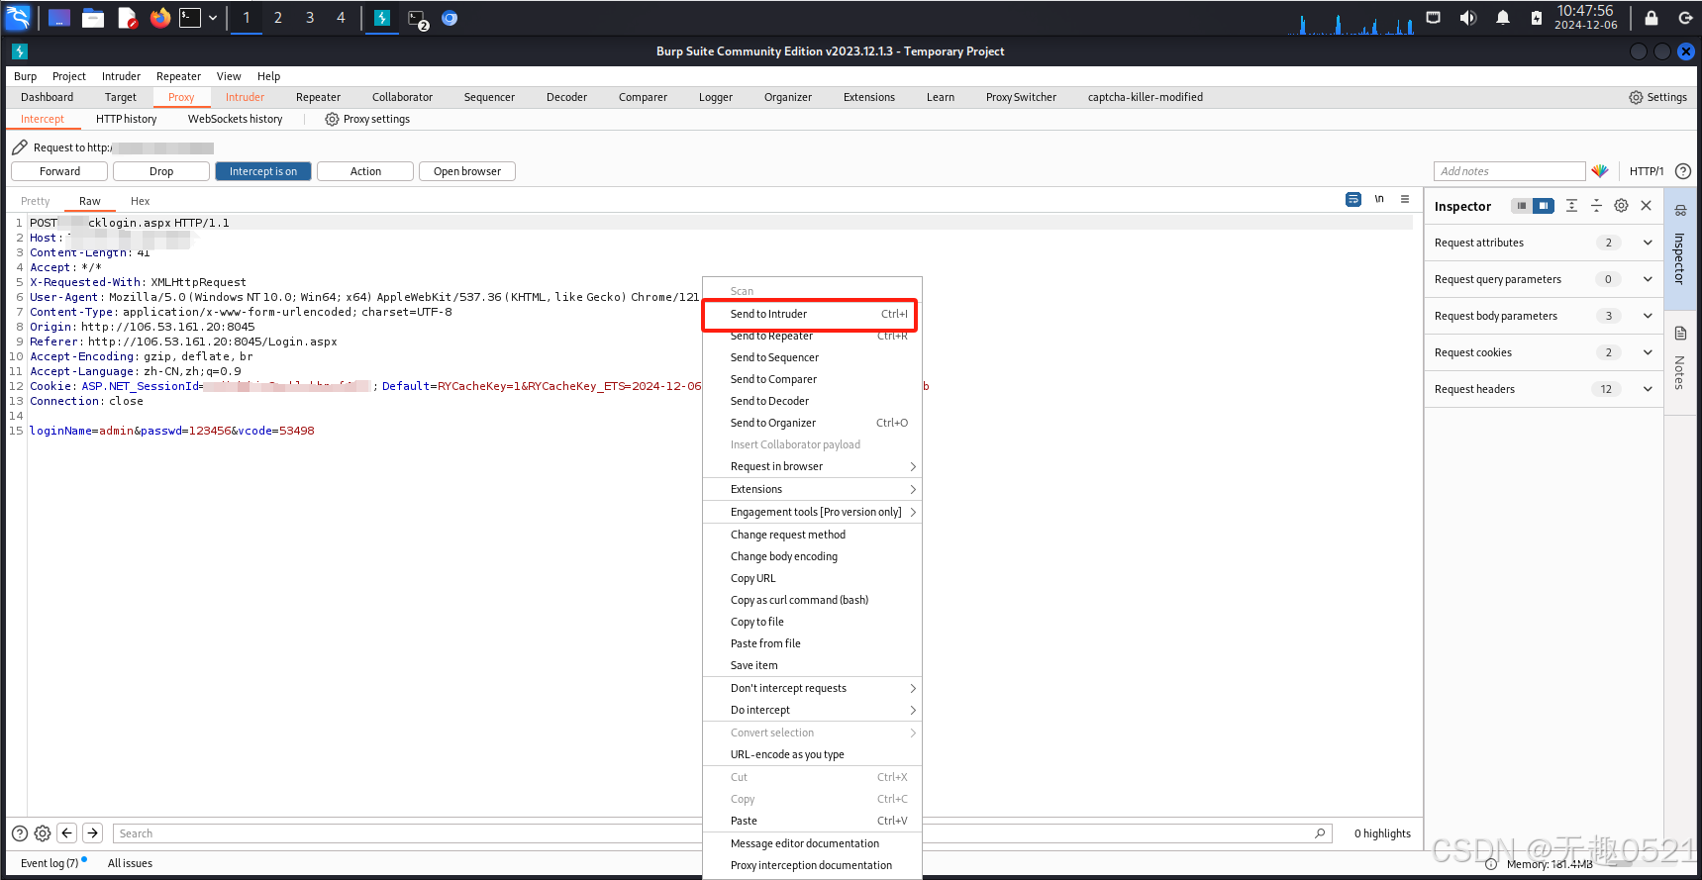Click the Add notes field

click(1509, 171)
